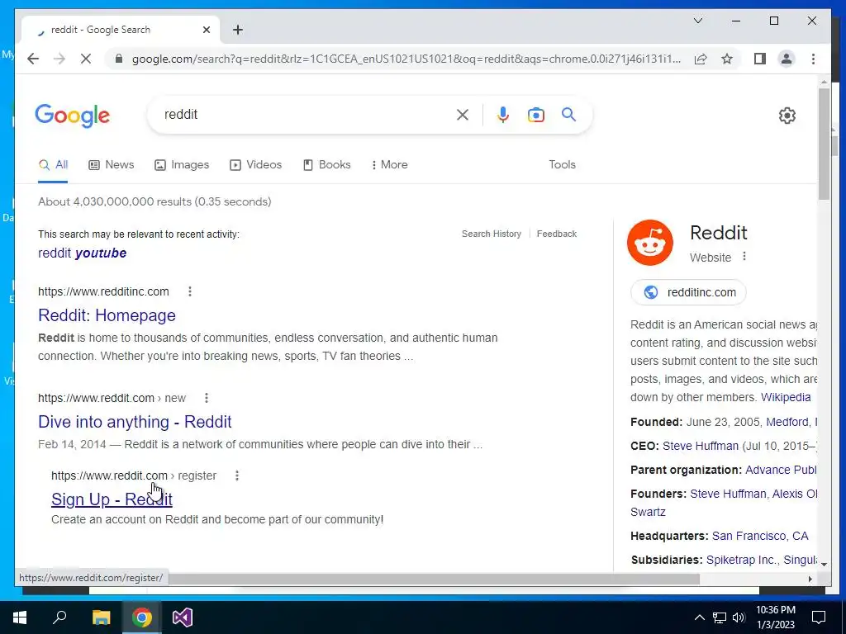Open the tab search dropdown chevron
This screenshot has width=846, height=634.
click(697, 21)
